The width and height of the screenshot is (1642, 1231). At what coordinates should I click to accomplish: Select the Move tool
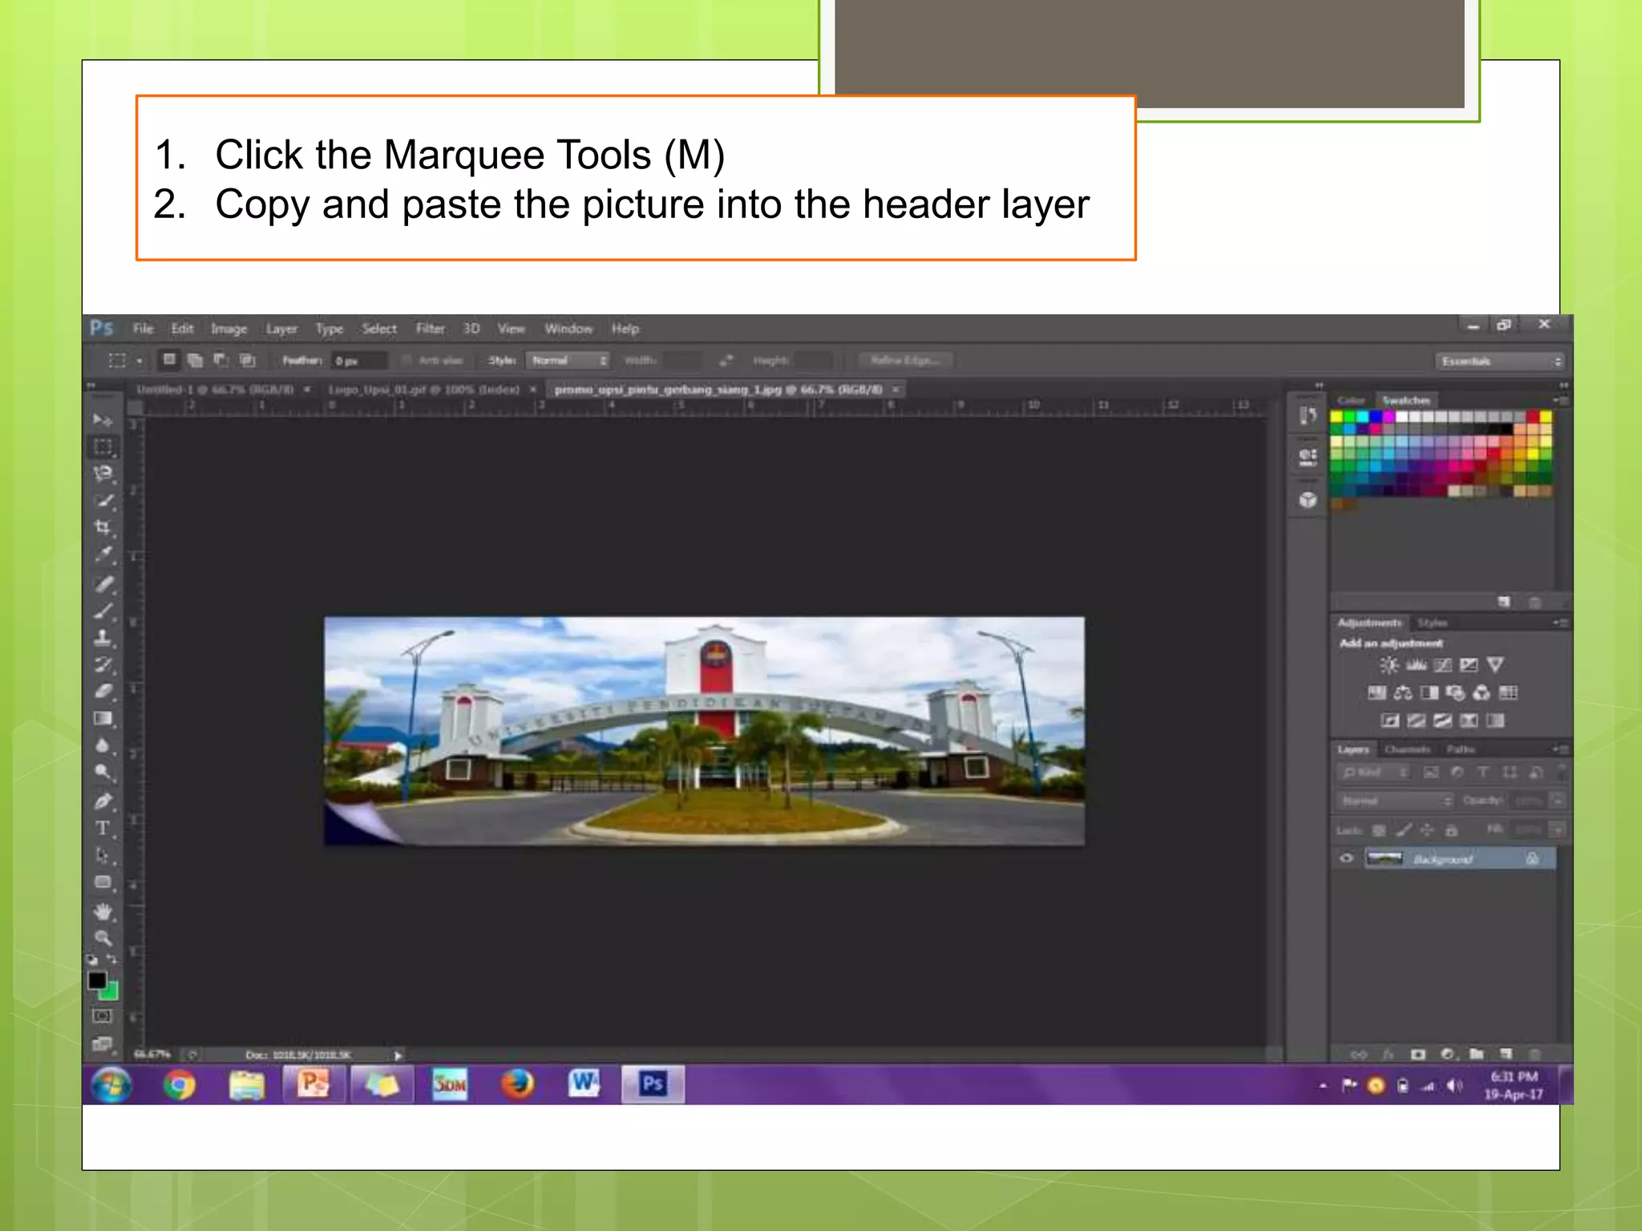click(103, 420)
